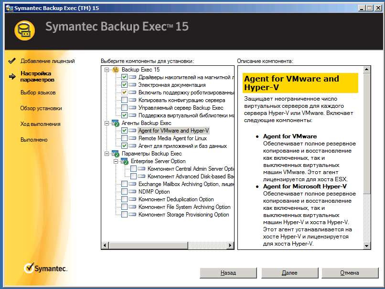The width and height of the screenshot is (385, 289).
Task: Click the drive icon beside Exchange Mailbox Archiving Option
Action: 132,184
